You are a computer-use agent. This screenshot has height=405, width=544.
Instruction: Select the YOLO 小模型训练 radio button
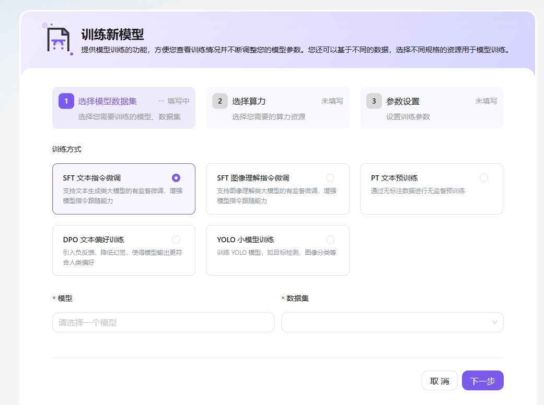pyautogui.click(x=330, y=240)
